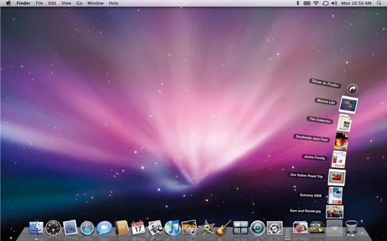Image resolution: width=387 pixels, height=241 pixels.
Task: Click Show in Finder arrow button
Action: click(352, 89)
